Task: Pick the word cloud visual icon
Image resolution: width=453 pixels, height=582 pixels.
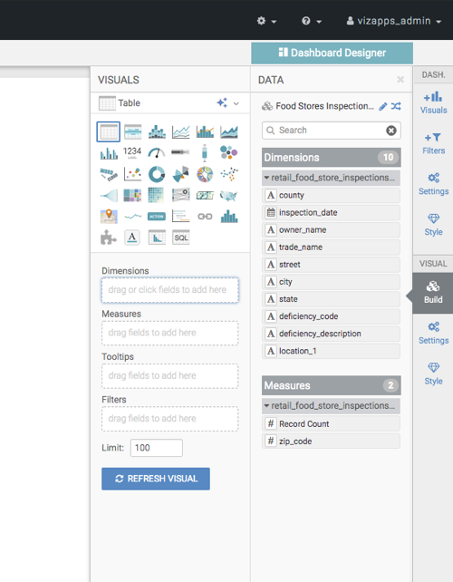Action: pos(109,174)
